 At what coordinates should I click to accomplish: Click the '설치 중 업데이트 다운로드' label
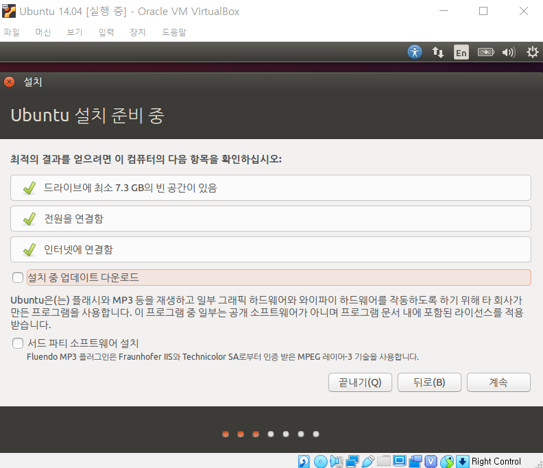[x=83, y=278]
